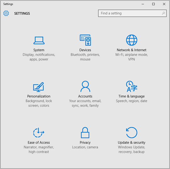
Task: Click the Time & language label
Action: pyautogui.click(x=132, y=96)
